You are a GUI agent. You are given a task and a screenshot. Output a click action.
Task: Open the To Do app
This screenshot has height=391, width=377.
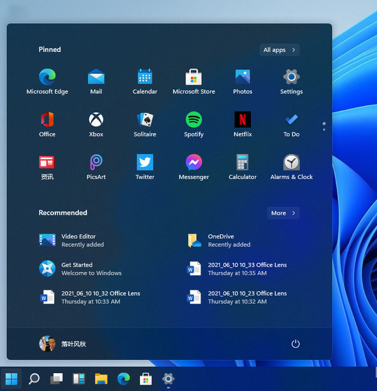click(x=292, y=124)
